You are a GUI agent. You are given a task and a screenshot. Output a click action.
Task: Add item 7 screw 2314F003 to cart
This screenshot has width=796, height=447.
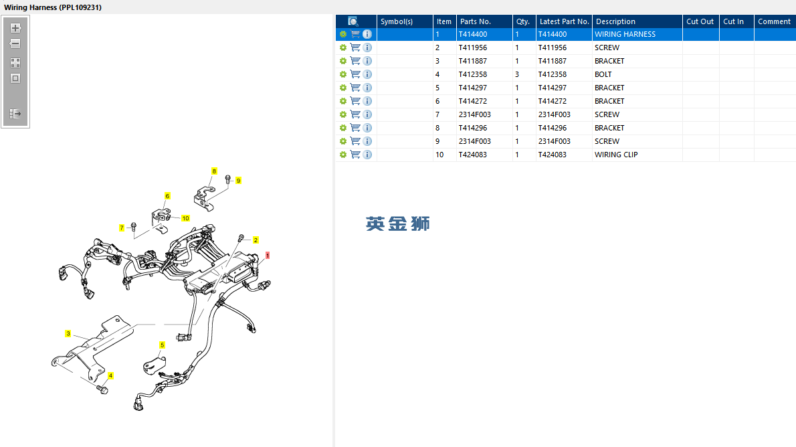tap(355, 114)
